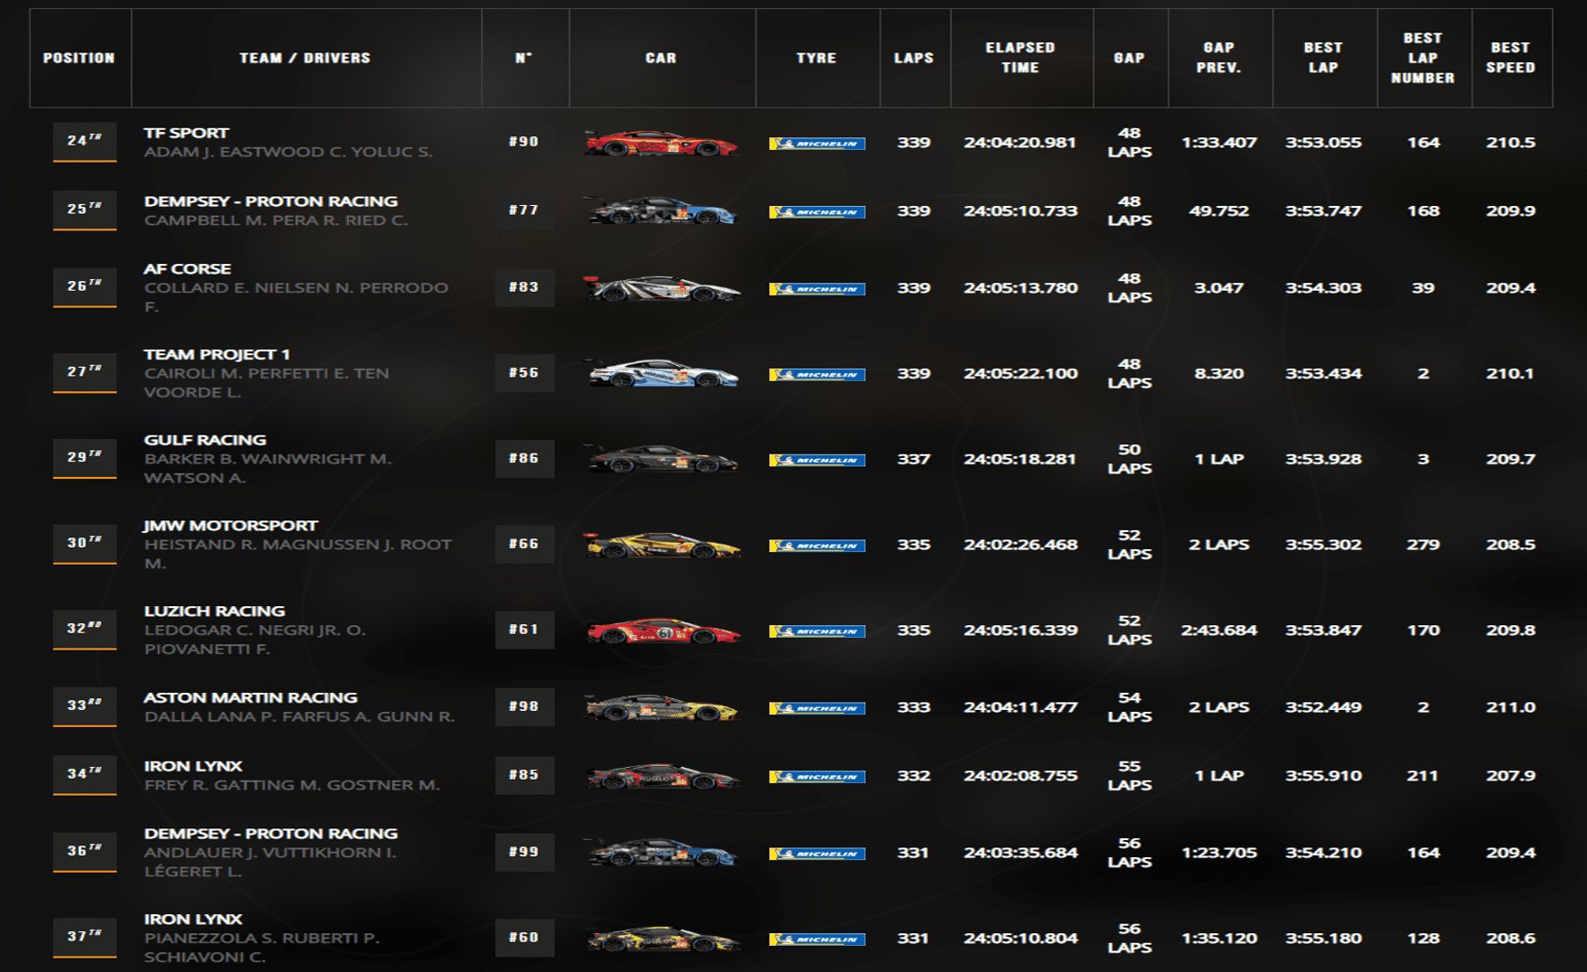
Task: Click Michelin logo in #77 row
Action: (817, 212)
